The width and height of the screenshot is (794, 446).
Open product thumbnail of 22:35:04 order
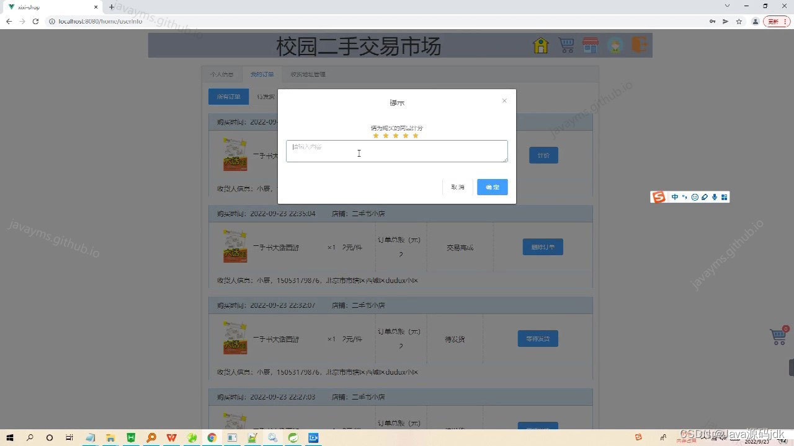235,247
